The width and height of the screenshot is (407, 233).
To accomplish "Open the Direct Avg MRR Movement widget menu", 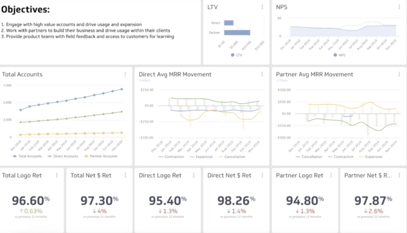I will tap(262, 74).
